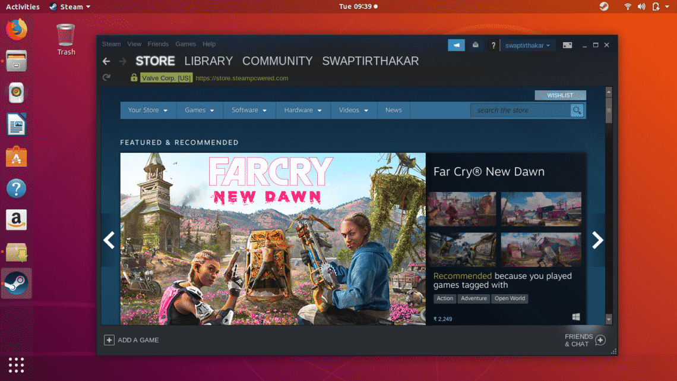Click the volume icon in top bar
This screenshot has width=677, height=381.
(x=641, y=7)
